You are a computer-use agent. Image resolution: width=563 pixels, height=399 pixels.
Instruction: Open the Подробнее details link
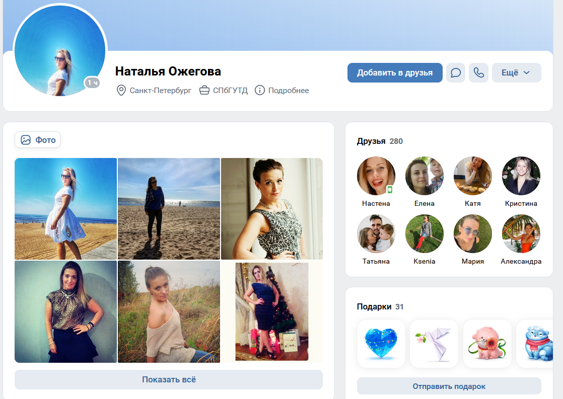point(289,91)
